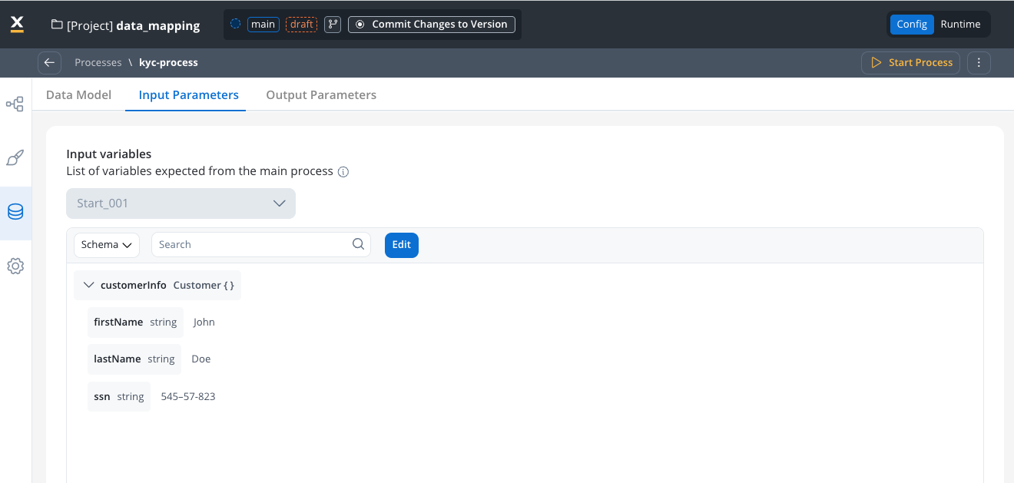Image resolution: width=1014 pixels, height=483 pixels.
Task: Click the FlowX logo icon
Action: click(17, 25)
